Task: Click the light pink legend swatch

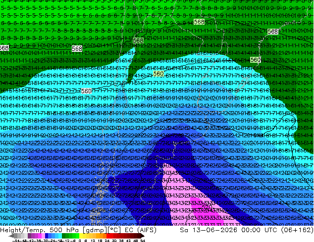Action: coord(43,236)
